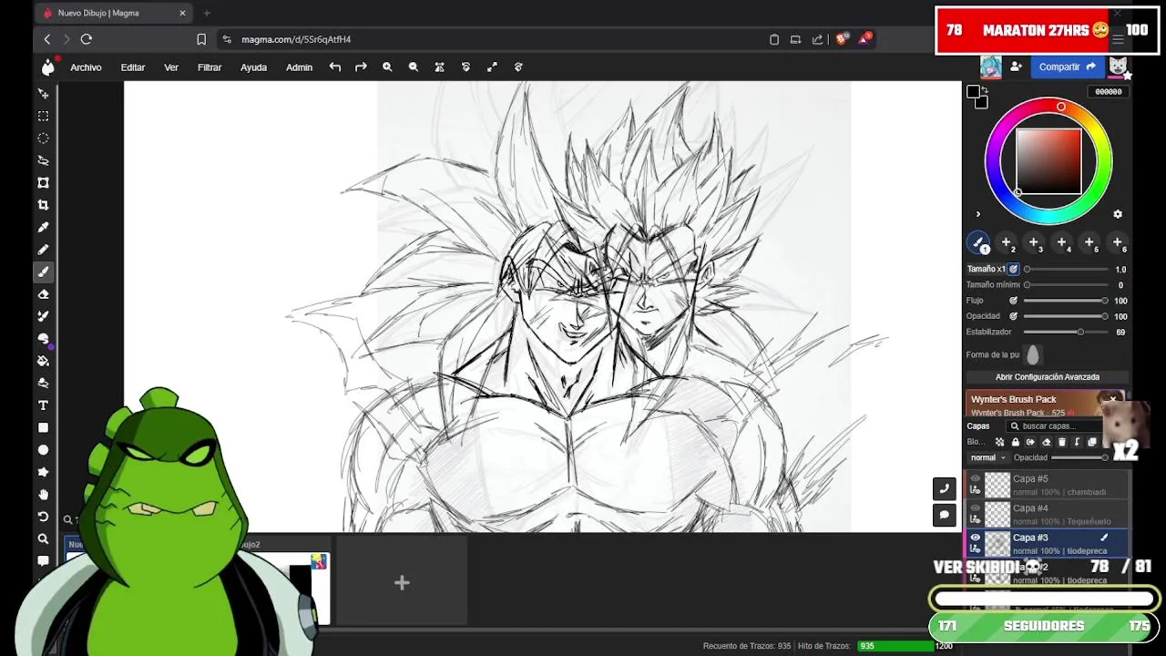Undo the last stroke
The height and width of the screenshot is (656, 1166).
pyautogui.click(x=335, y=67)
